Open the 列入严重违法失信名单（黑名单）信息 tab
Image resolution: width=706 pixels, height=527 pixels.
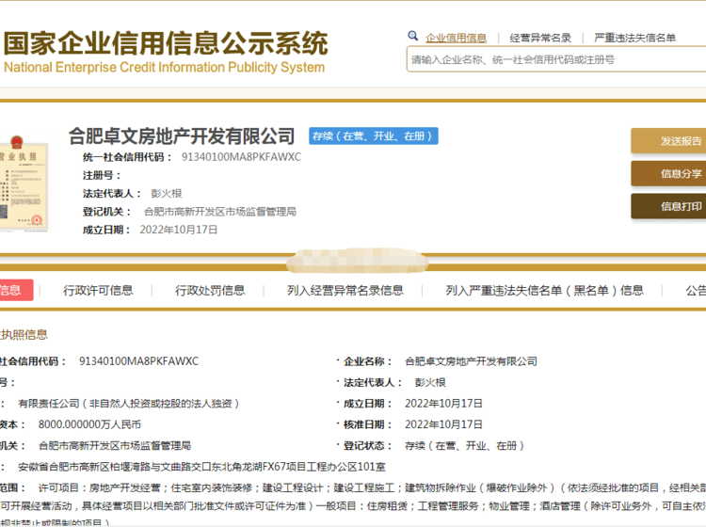coord(544,290)
